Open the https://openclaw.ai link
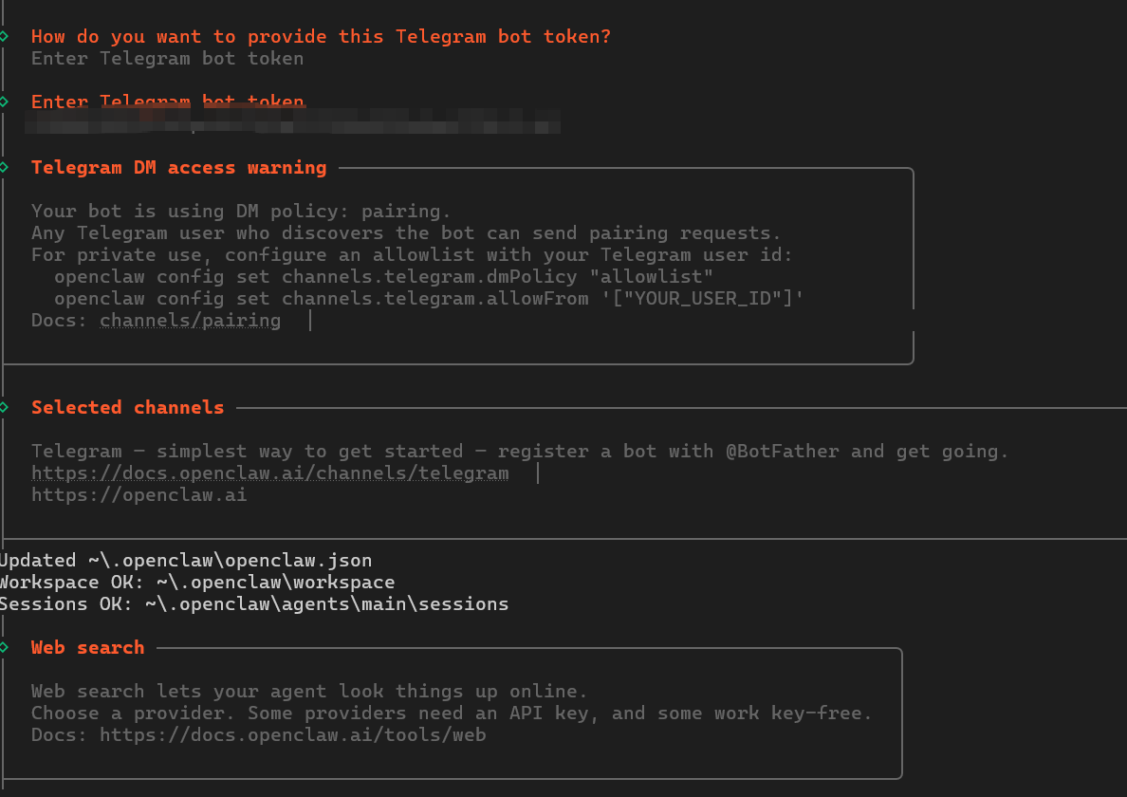 [139, 495]
